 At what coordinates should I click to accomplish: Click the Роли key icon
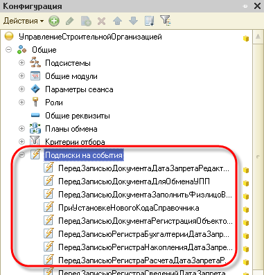[x=35, y=102]
